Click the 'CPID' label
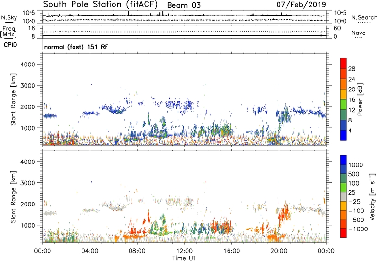Viewport: 377px width, 261px height. coord(10,45)
